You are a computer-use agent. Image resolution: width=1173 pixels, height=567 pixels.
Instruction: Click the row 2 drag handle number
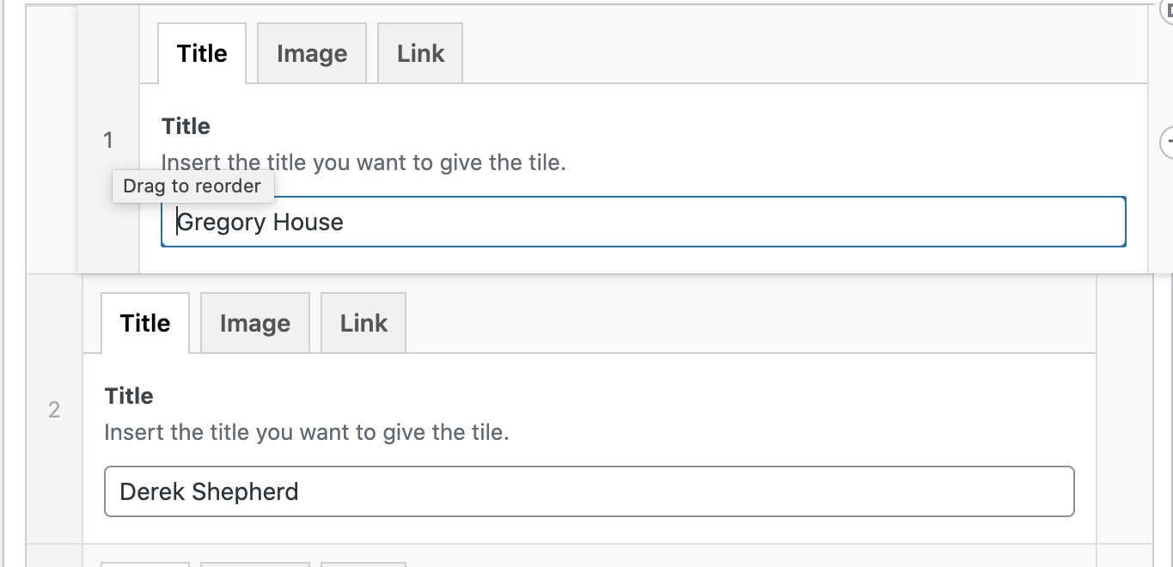pos(54,410)
